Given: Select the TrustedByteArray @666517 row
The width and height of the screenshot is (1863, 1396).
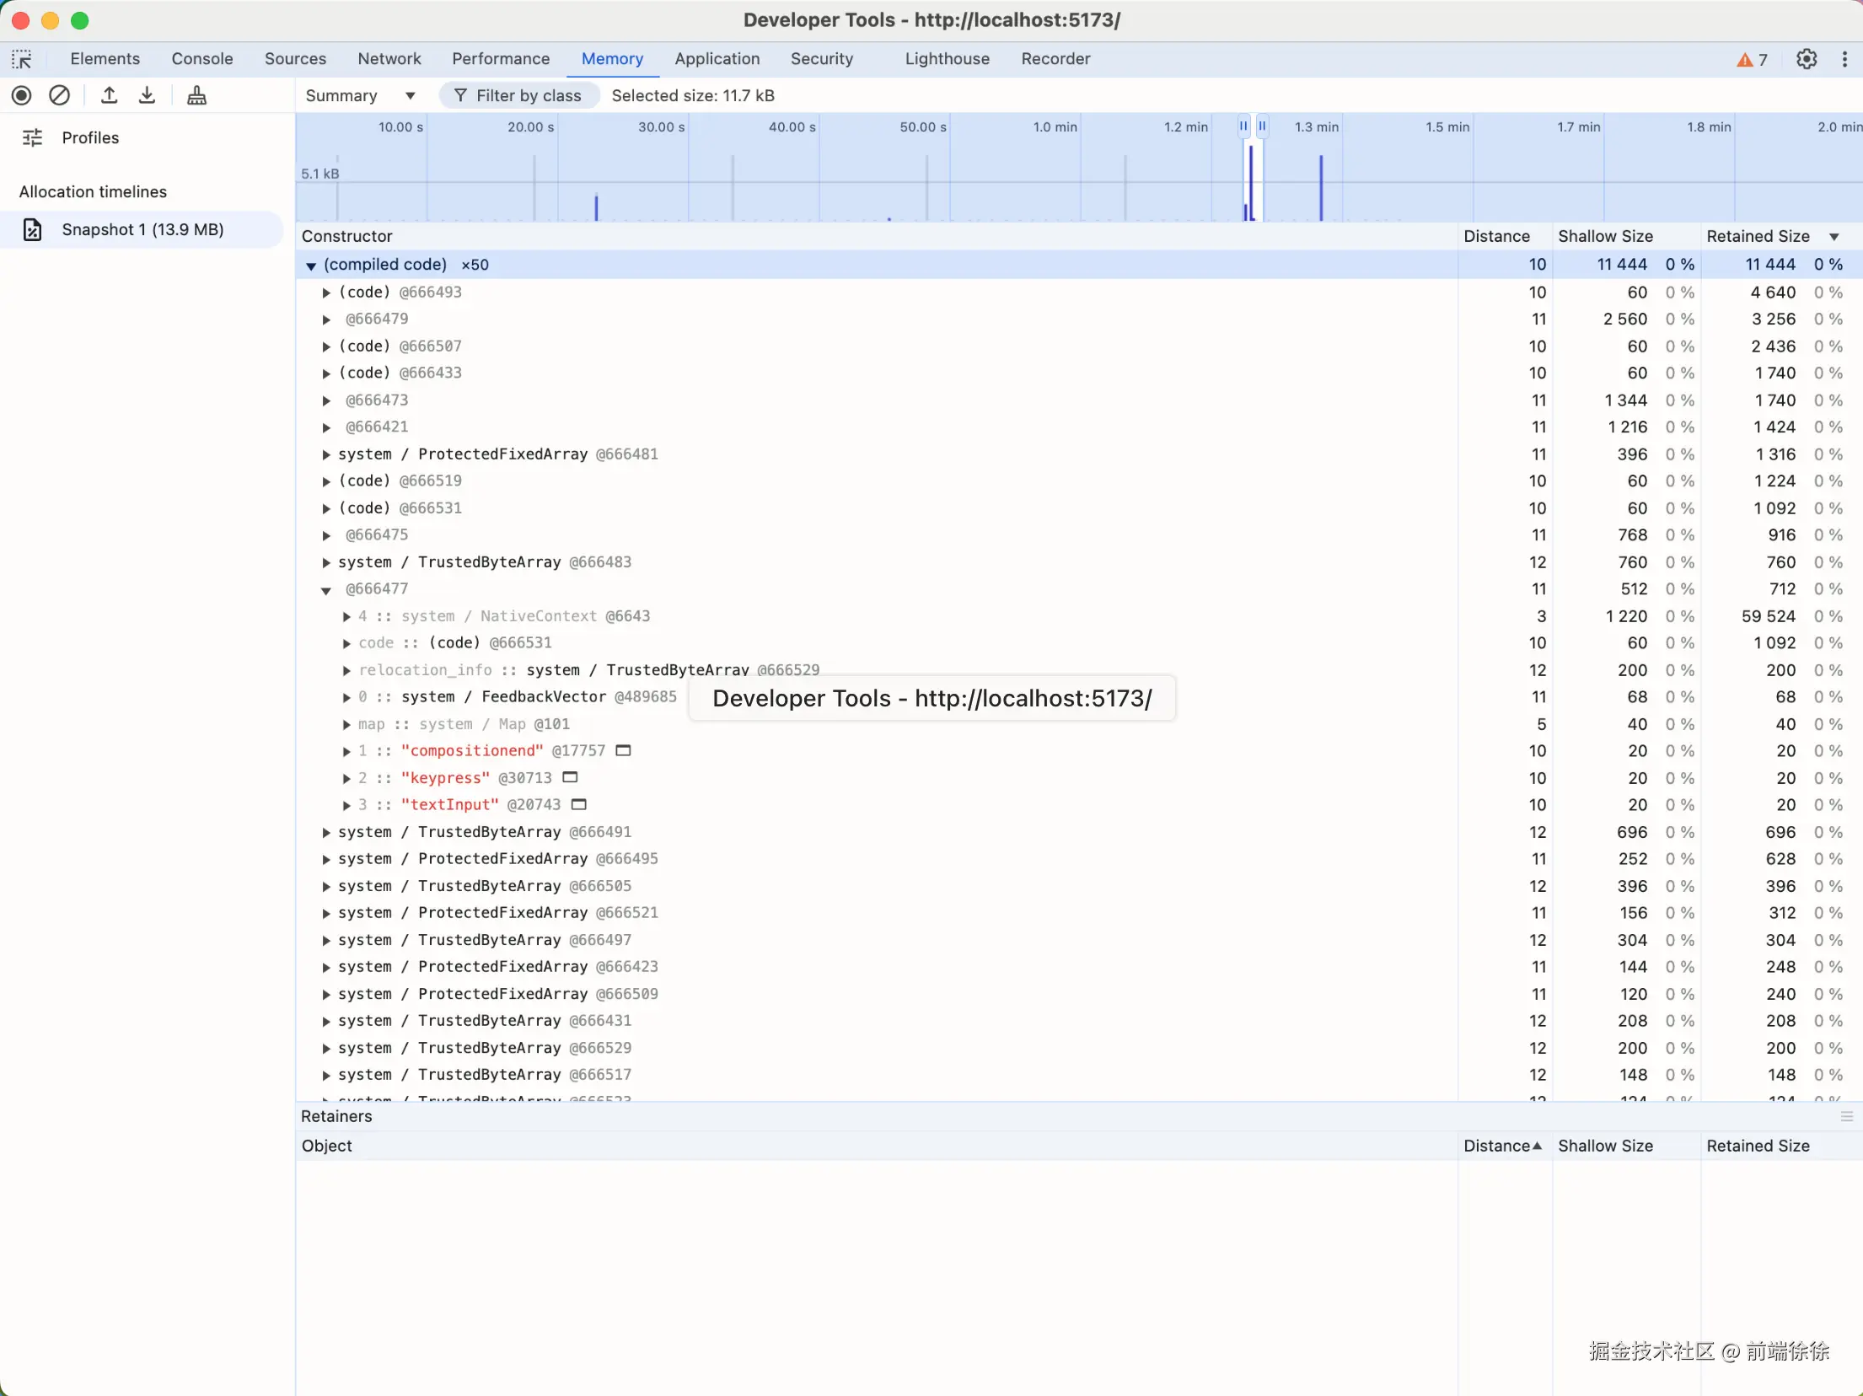Looking at the screenshot, I should click(1079, 1075).
